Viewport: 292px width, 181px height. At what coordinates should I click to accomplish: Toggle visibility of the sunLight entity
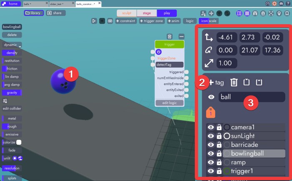point(211,136)
